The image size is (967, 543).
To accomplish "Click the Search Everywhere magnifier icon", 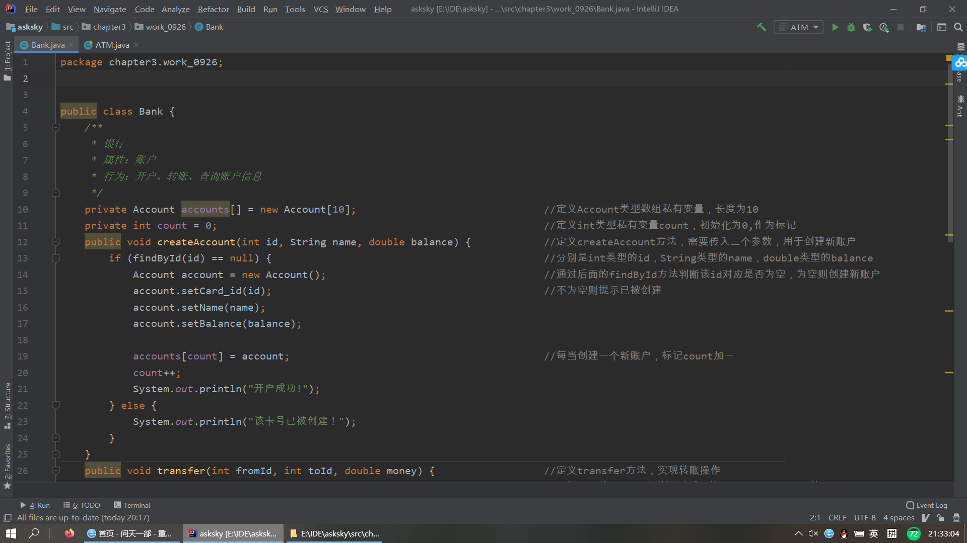I will pyautogui.click(x=958, y=27).
